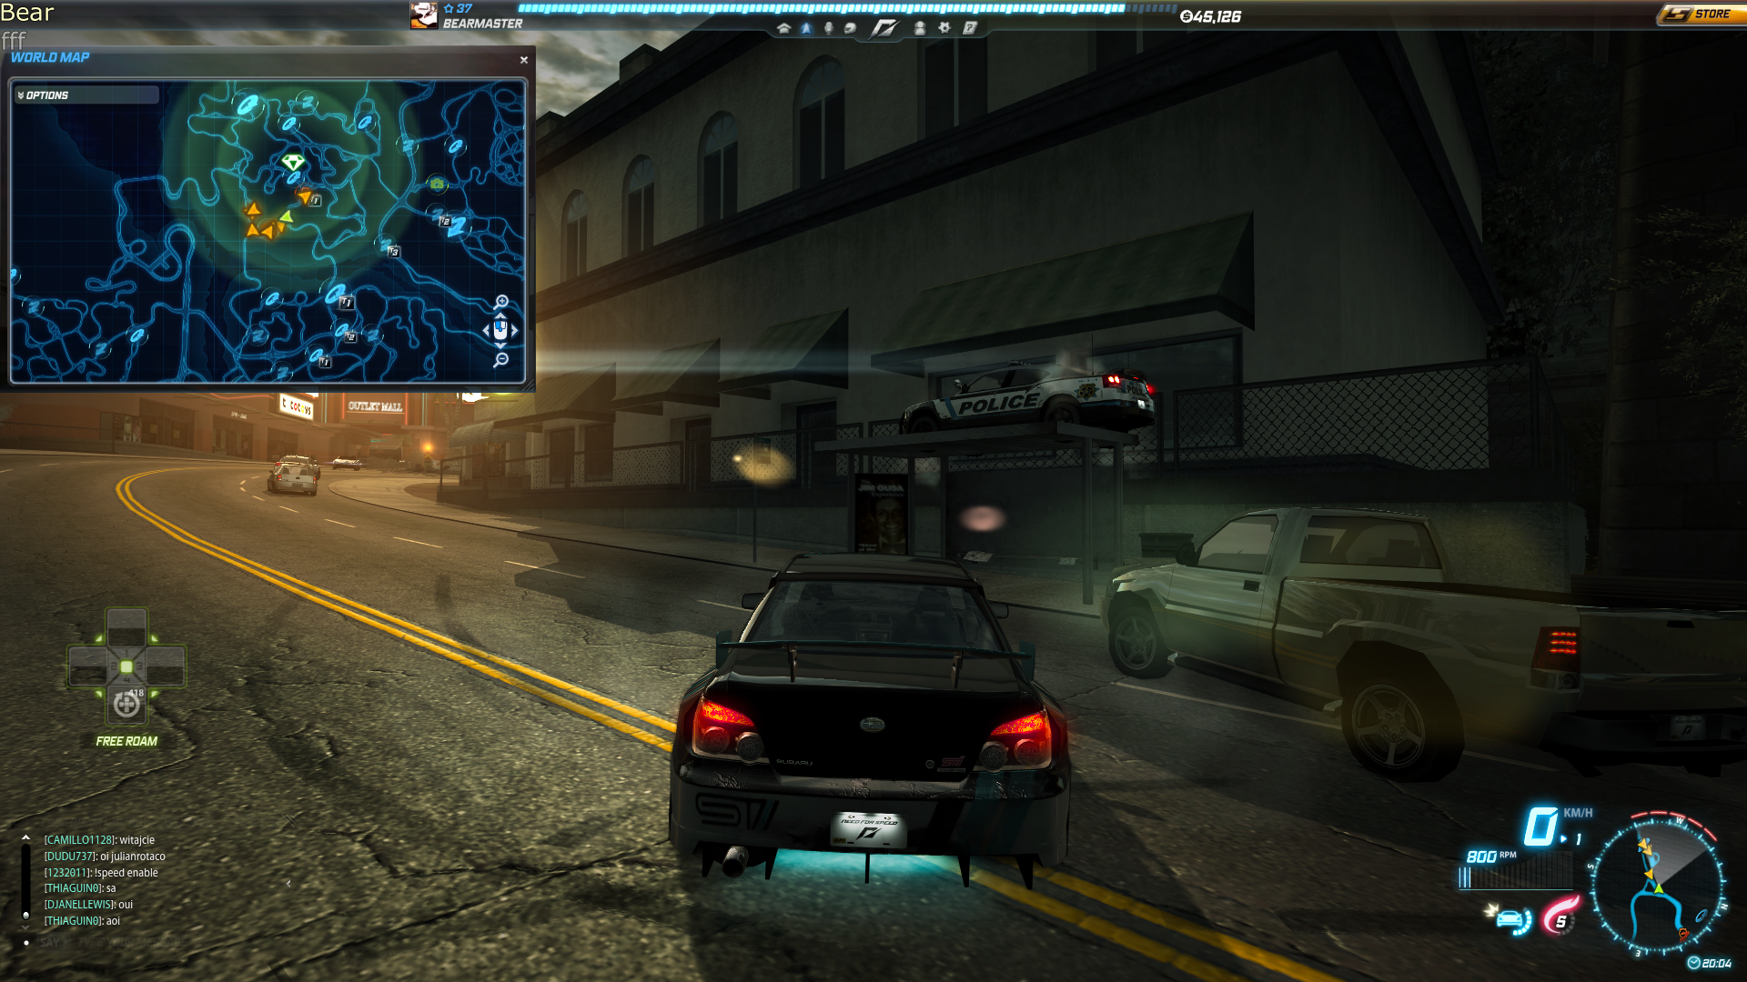
Task: Click the FREE ROAM label
Action: [x=126, y=741]
